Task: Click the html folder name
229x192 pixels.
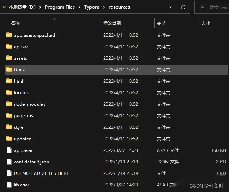Action: coord(18,81)
